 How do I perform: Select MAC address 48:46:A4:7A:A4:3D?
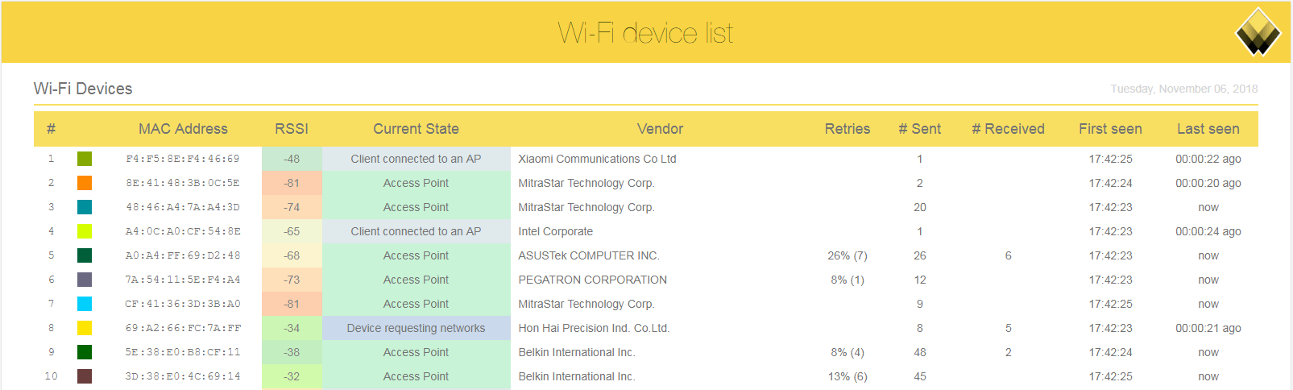coord(183,207)
